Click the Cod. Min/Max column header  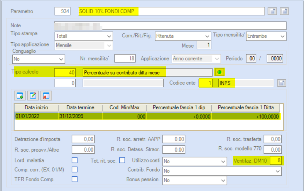(124, 108)
